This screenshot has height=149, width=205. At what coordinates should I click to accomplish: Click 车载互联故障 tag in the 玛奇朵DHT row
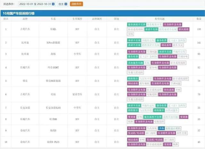pos(135,72)
